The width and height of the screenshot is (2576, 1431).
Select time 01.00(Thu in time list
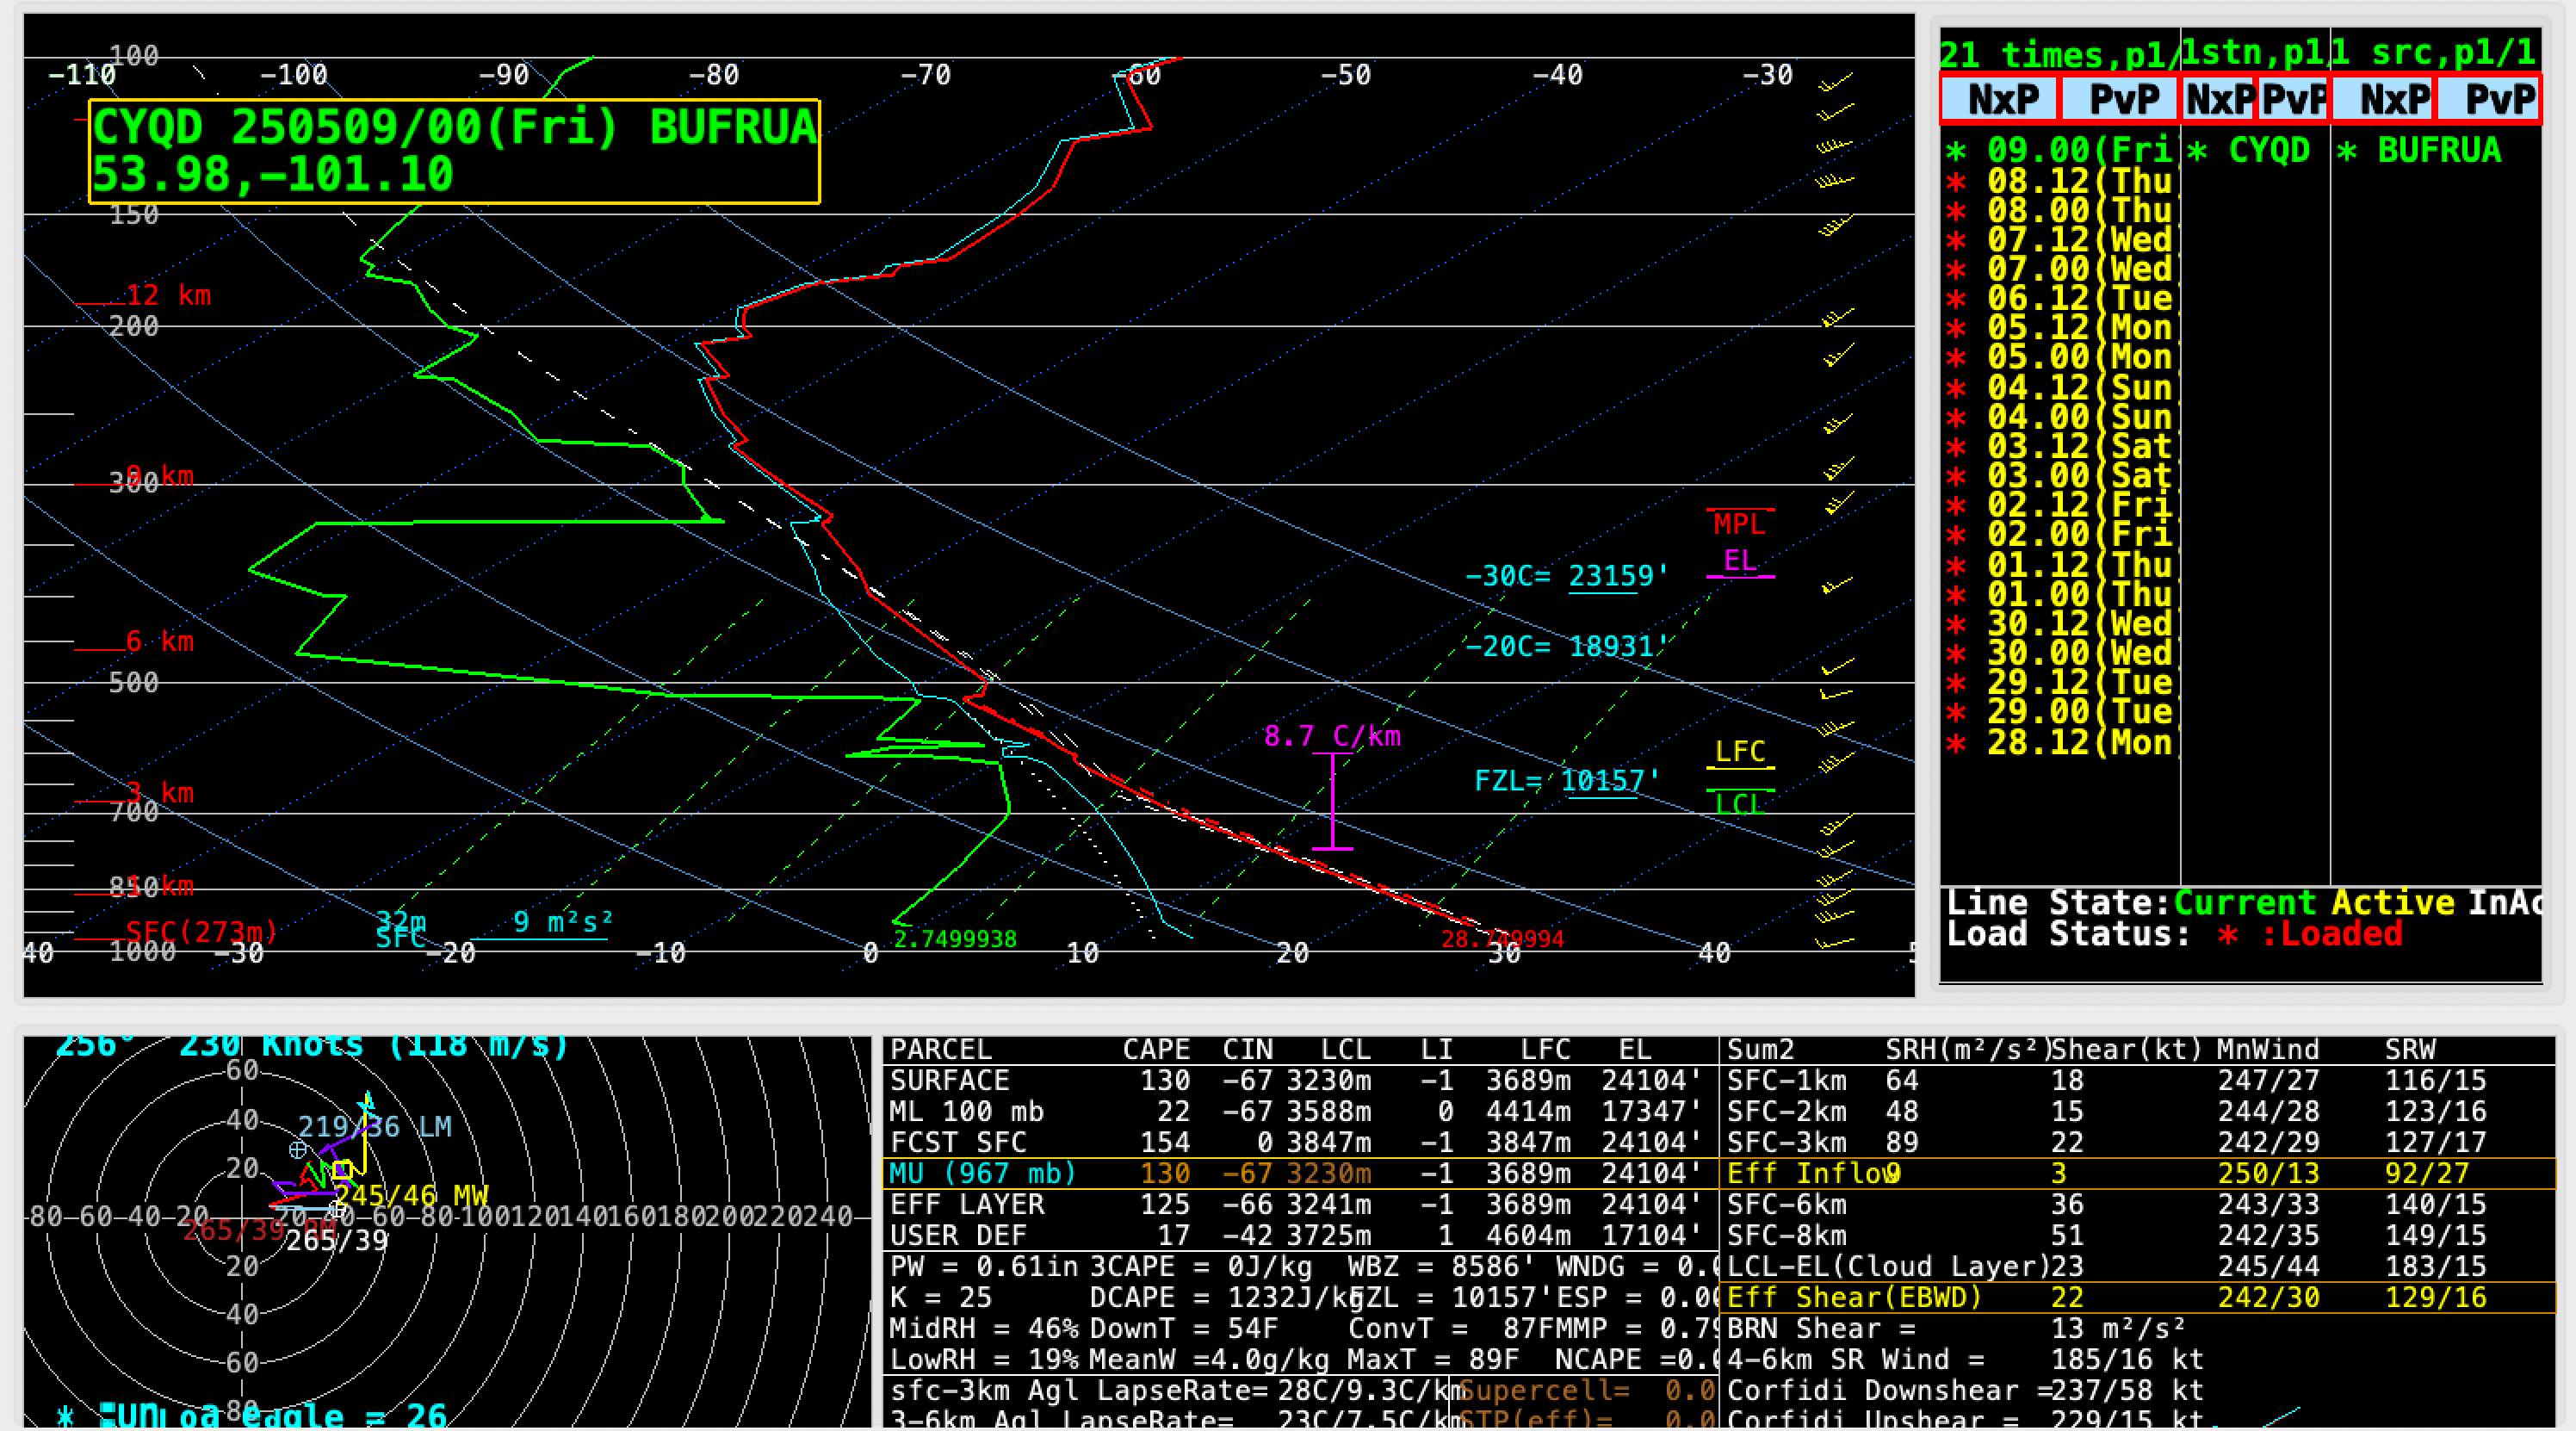point(2061,595)
